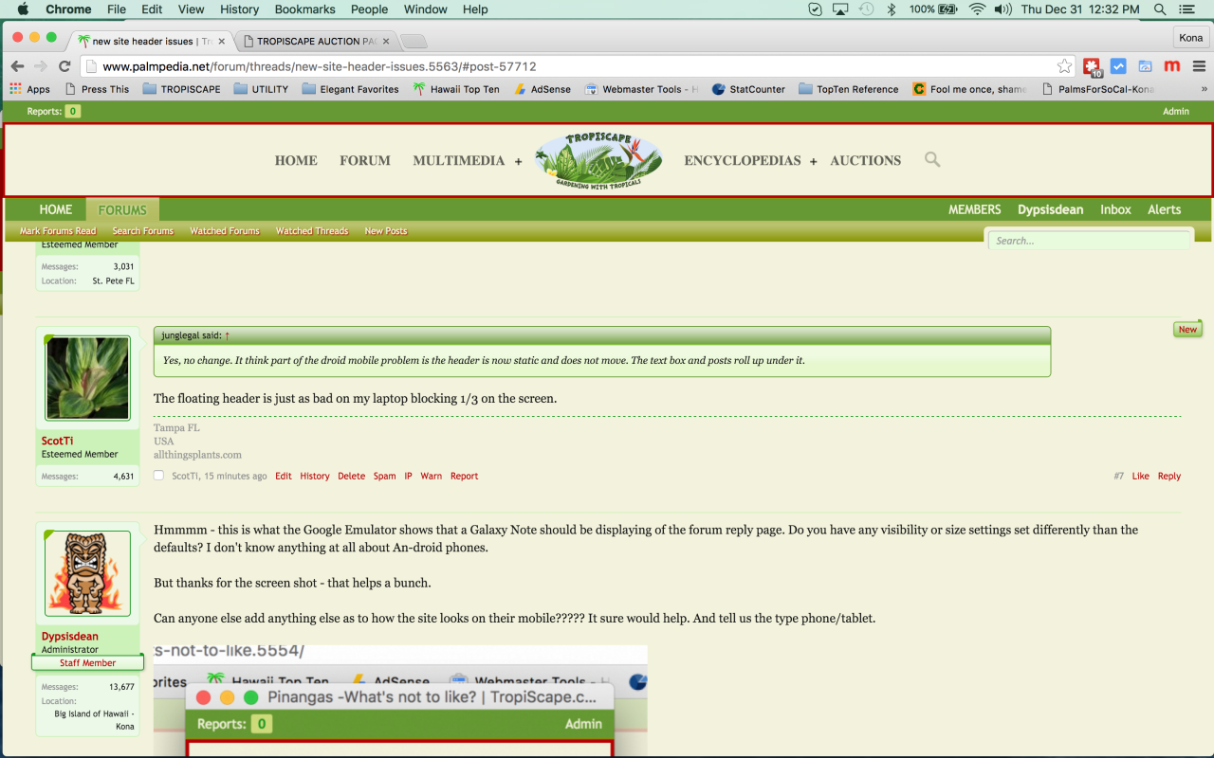The width and height of the screenshot is (1214, 758).
Task: Expand the MULTIMEDIA menu plus sign
Action: 518,162
